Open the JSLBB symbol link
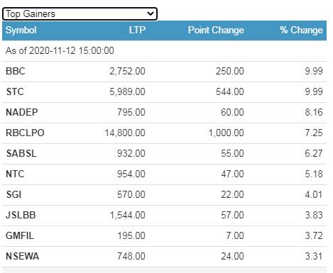 (21, 215)
